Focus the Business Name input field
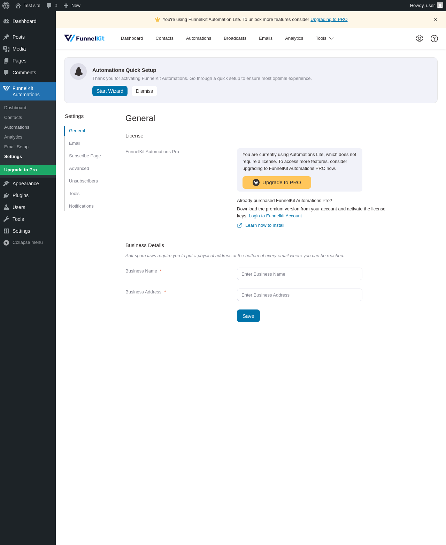The image size is (446, 545). click(300, 274)
